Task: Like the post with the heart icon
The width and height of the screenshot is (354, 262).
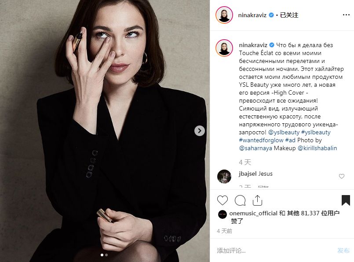Action: [223, 200]
